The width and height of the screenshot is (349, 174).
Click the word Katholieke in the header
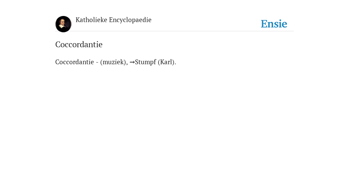point(91,20)
